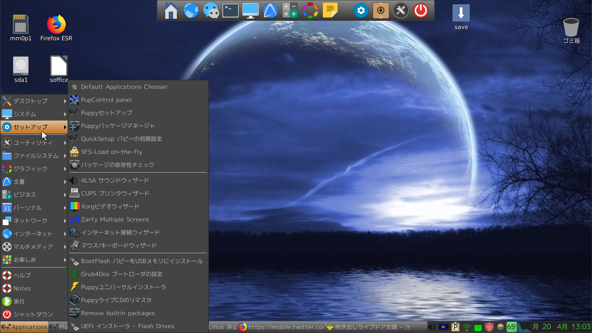Open the monitor icon in top dock

point(250,11)
